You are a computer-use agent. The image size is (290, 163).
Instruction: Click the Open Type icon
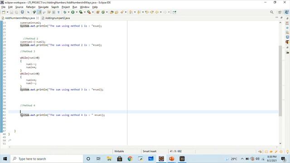point(111,12)
